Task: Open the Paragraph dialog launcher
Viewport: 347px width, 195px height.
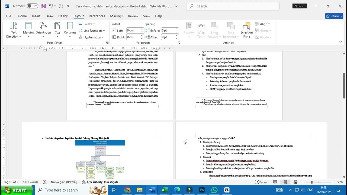Action: pos(179,43)
